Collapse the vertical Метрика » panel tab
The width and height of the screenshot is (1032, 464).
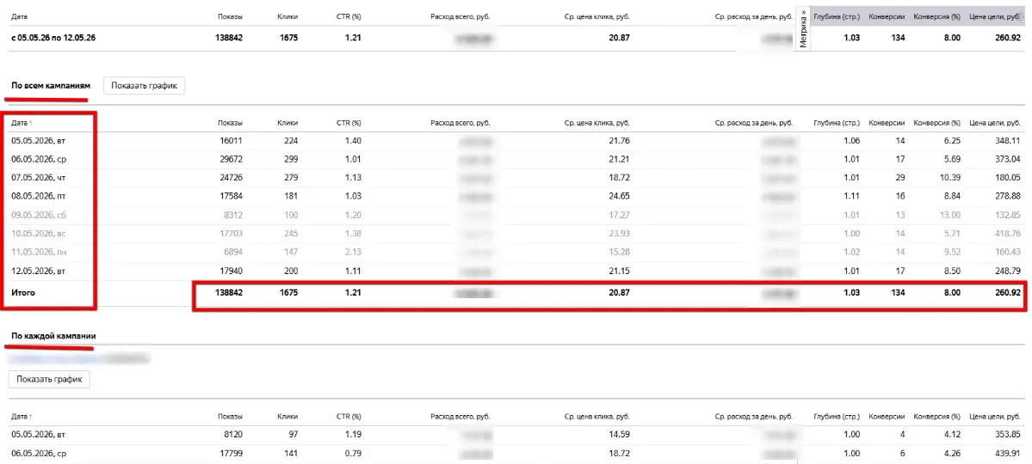[803, 29]
